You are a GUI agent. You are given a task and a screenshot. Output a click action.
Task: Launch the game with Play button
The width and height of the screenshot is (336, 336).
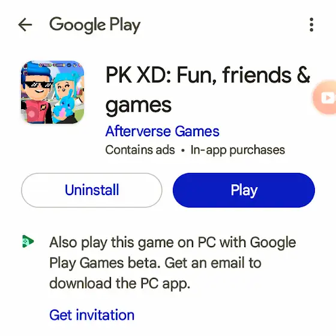click(x=244, y=190)
